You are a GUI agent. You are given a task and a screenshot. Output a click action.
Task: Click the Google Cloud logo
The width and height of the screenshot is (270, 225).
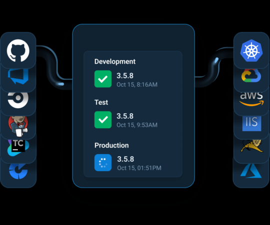point(251,75)
